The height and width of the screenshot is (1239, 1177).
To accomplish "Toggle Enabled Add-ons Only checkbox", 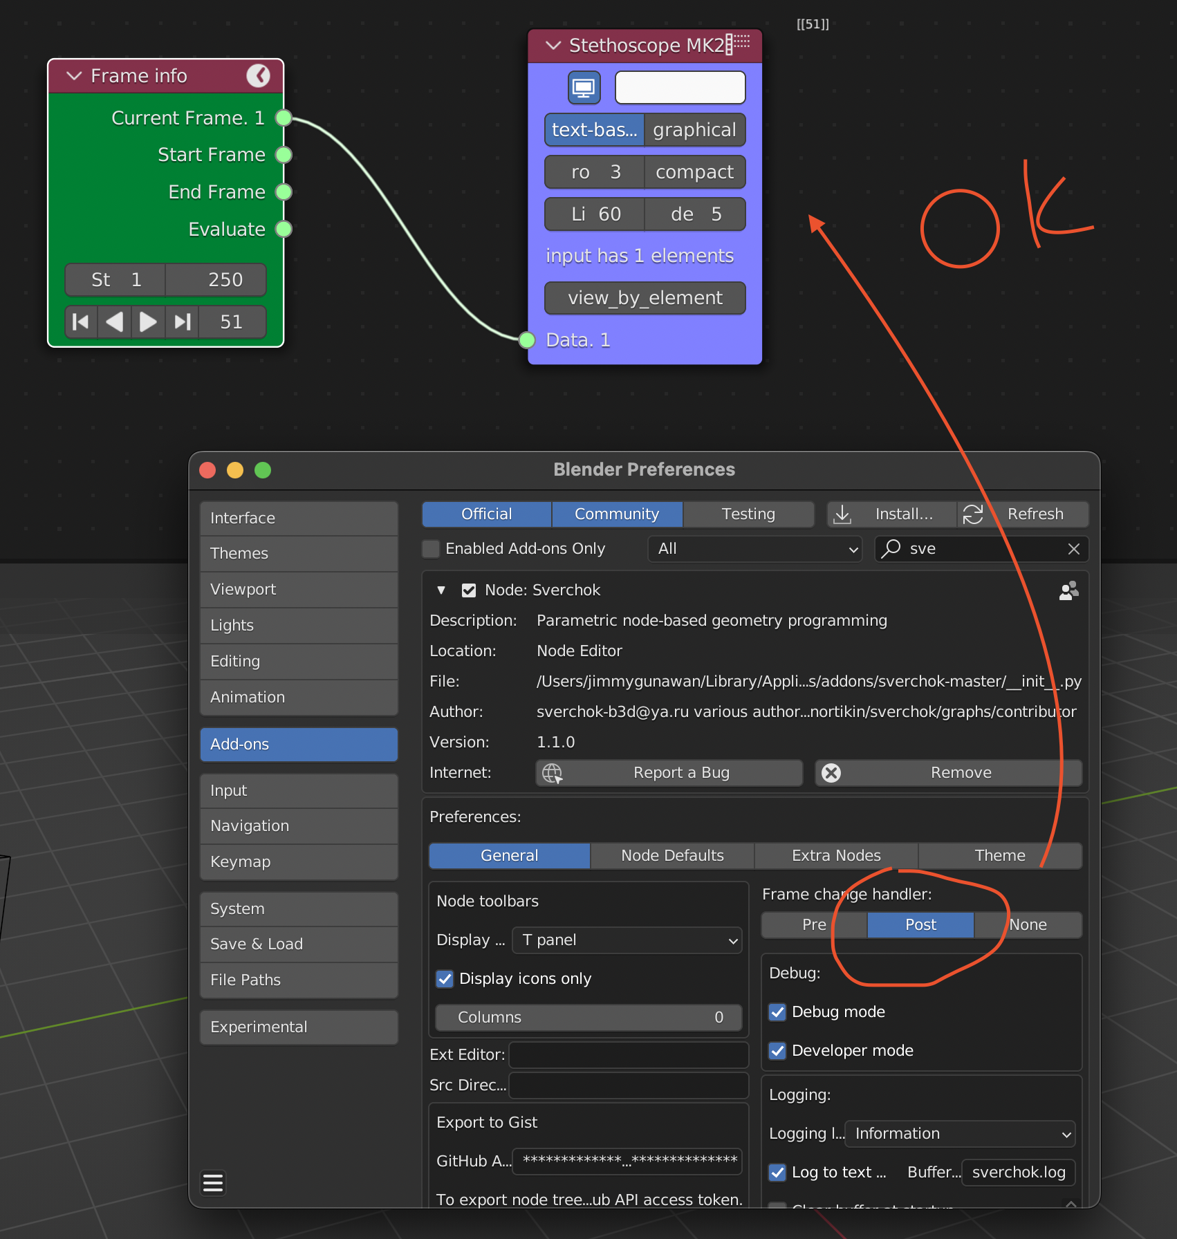I will coord(432,549).
